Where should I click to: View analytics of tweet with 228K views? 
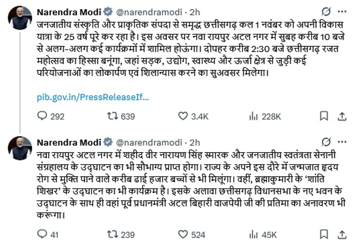click(x=253, y=116)
